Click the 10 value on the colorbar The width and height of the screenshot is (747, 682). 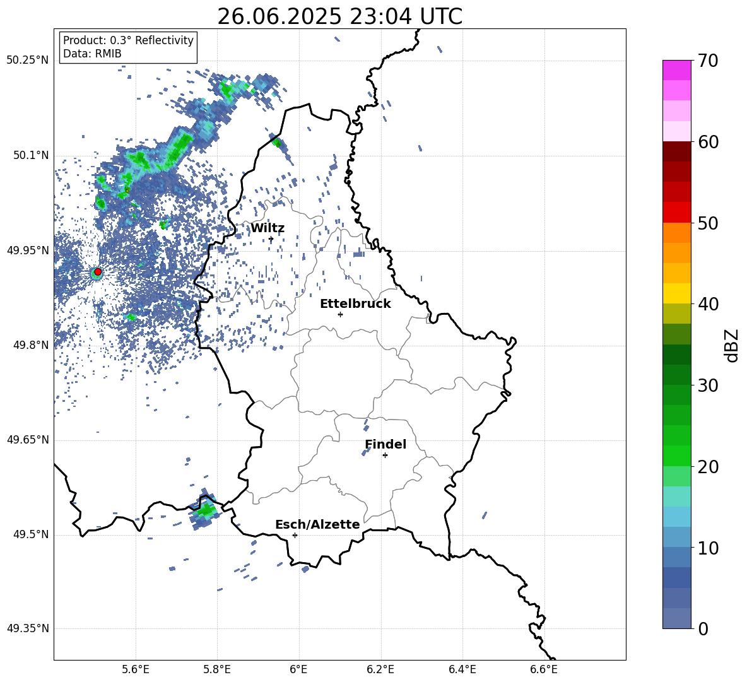coord(708,548)
